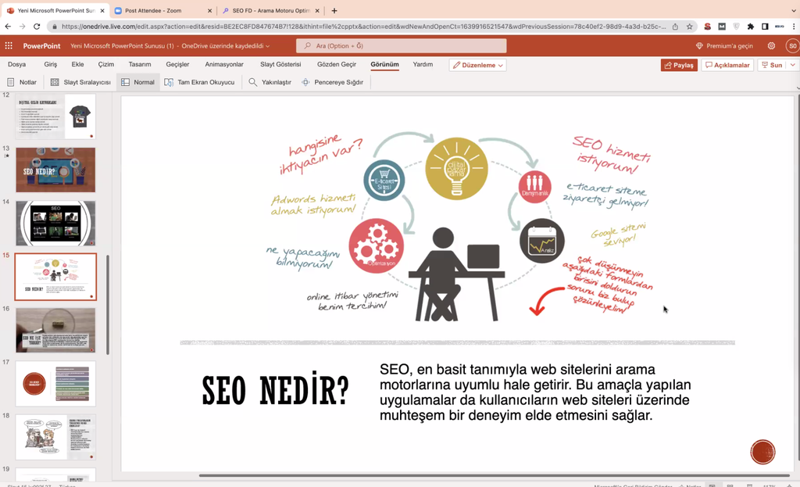Collapse the ribbon with the chevron
The image size is (800, 487).
pyautogui.click(x=798, y=88)
